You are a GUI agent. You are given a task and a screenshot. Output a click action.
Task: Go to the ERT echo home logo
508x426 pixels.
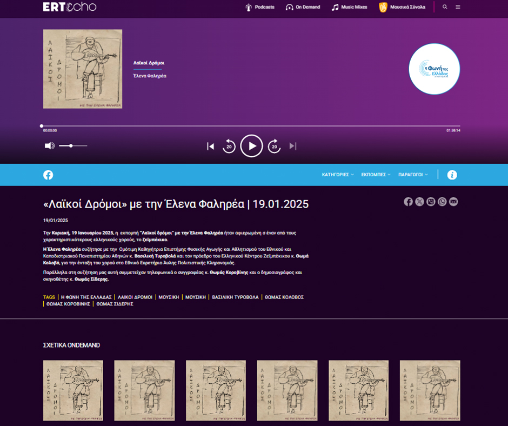70,7
